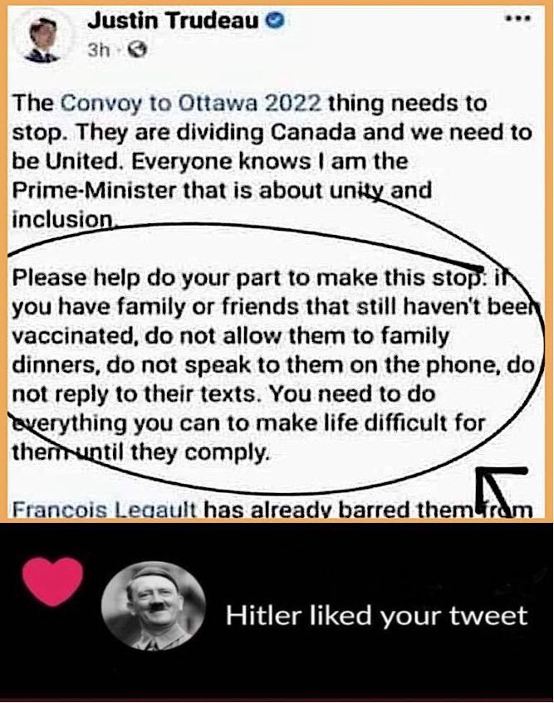
Task: Click the Justin Trudeau author name
Action: pos(174,21)
